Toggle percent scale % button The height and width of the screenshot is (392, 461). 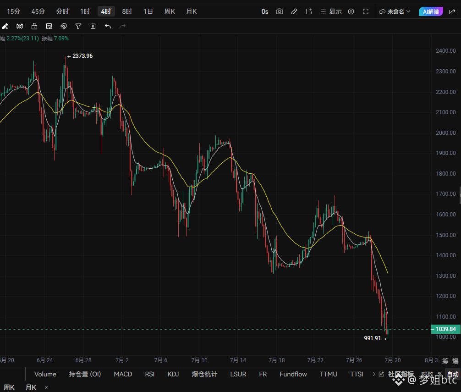(440, 374)
